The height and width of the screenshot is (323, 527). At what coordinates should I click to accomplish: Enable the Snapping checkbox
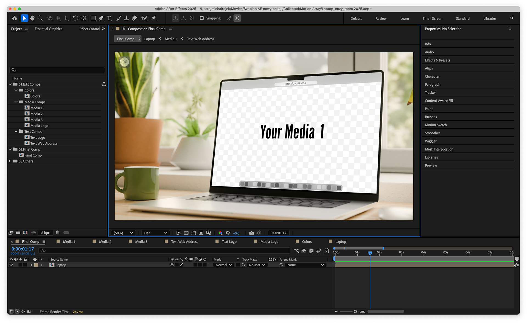202,18
